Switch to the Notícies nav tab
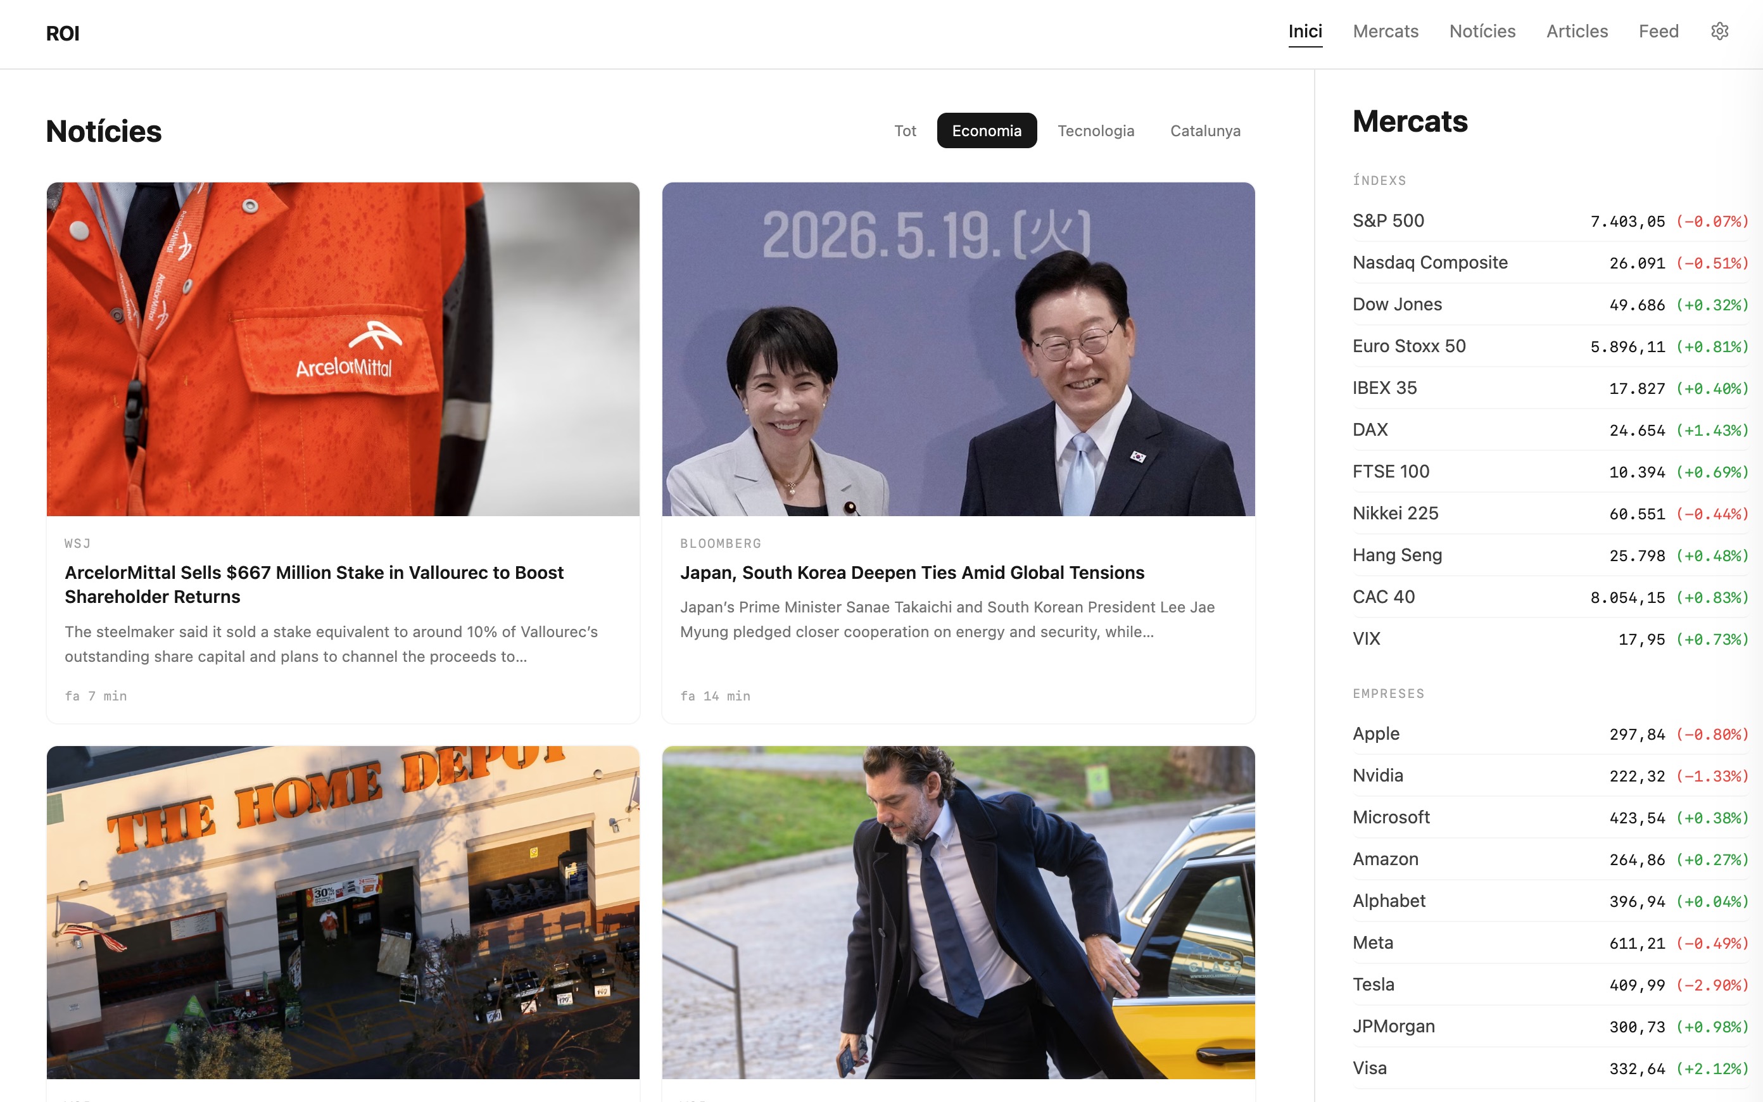Screen dimensions: 1763x1102 tap(1482, 31)
